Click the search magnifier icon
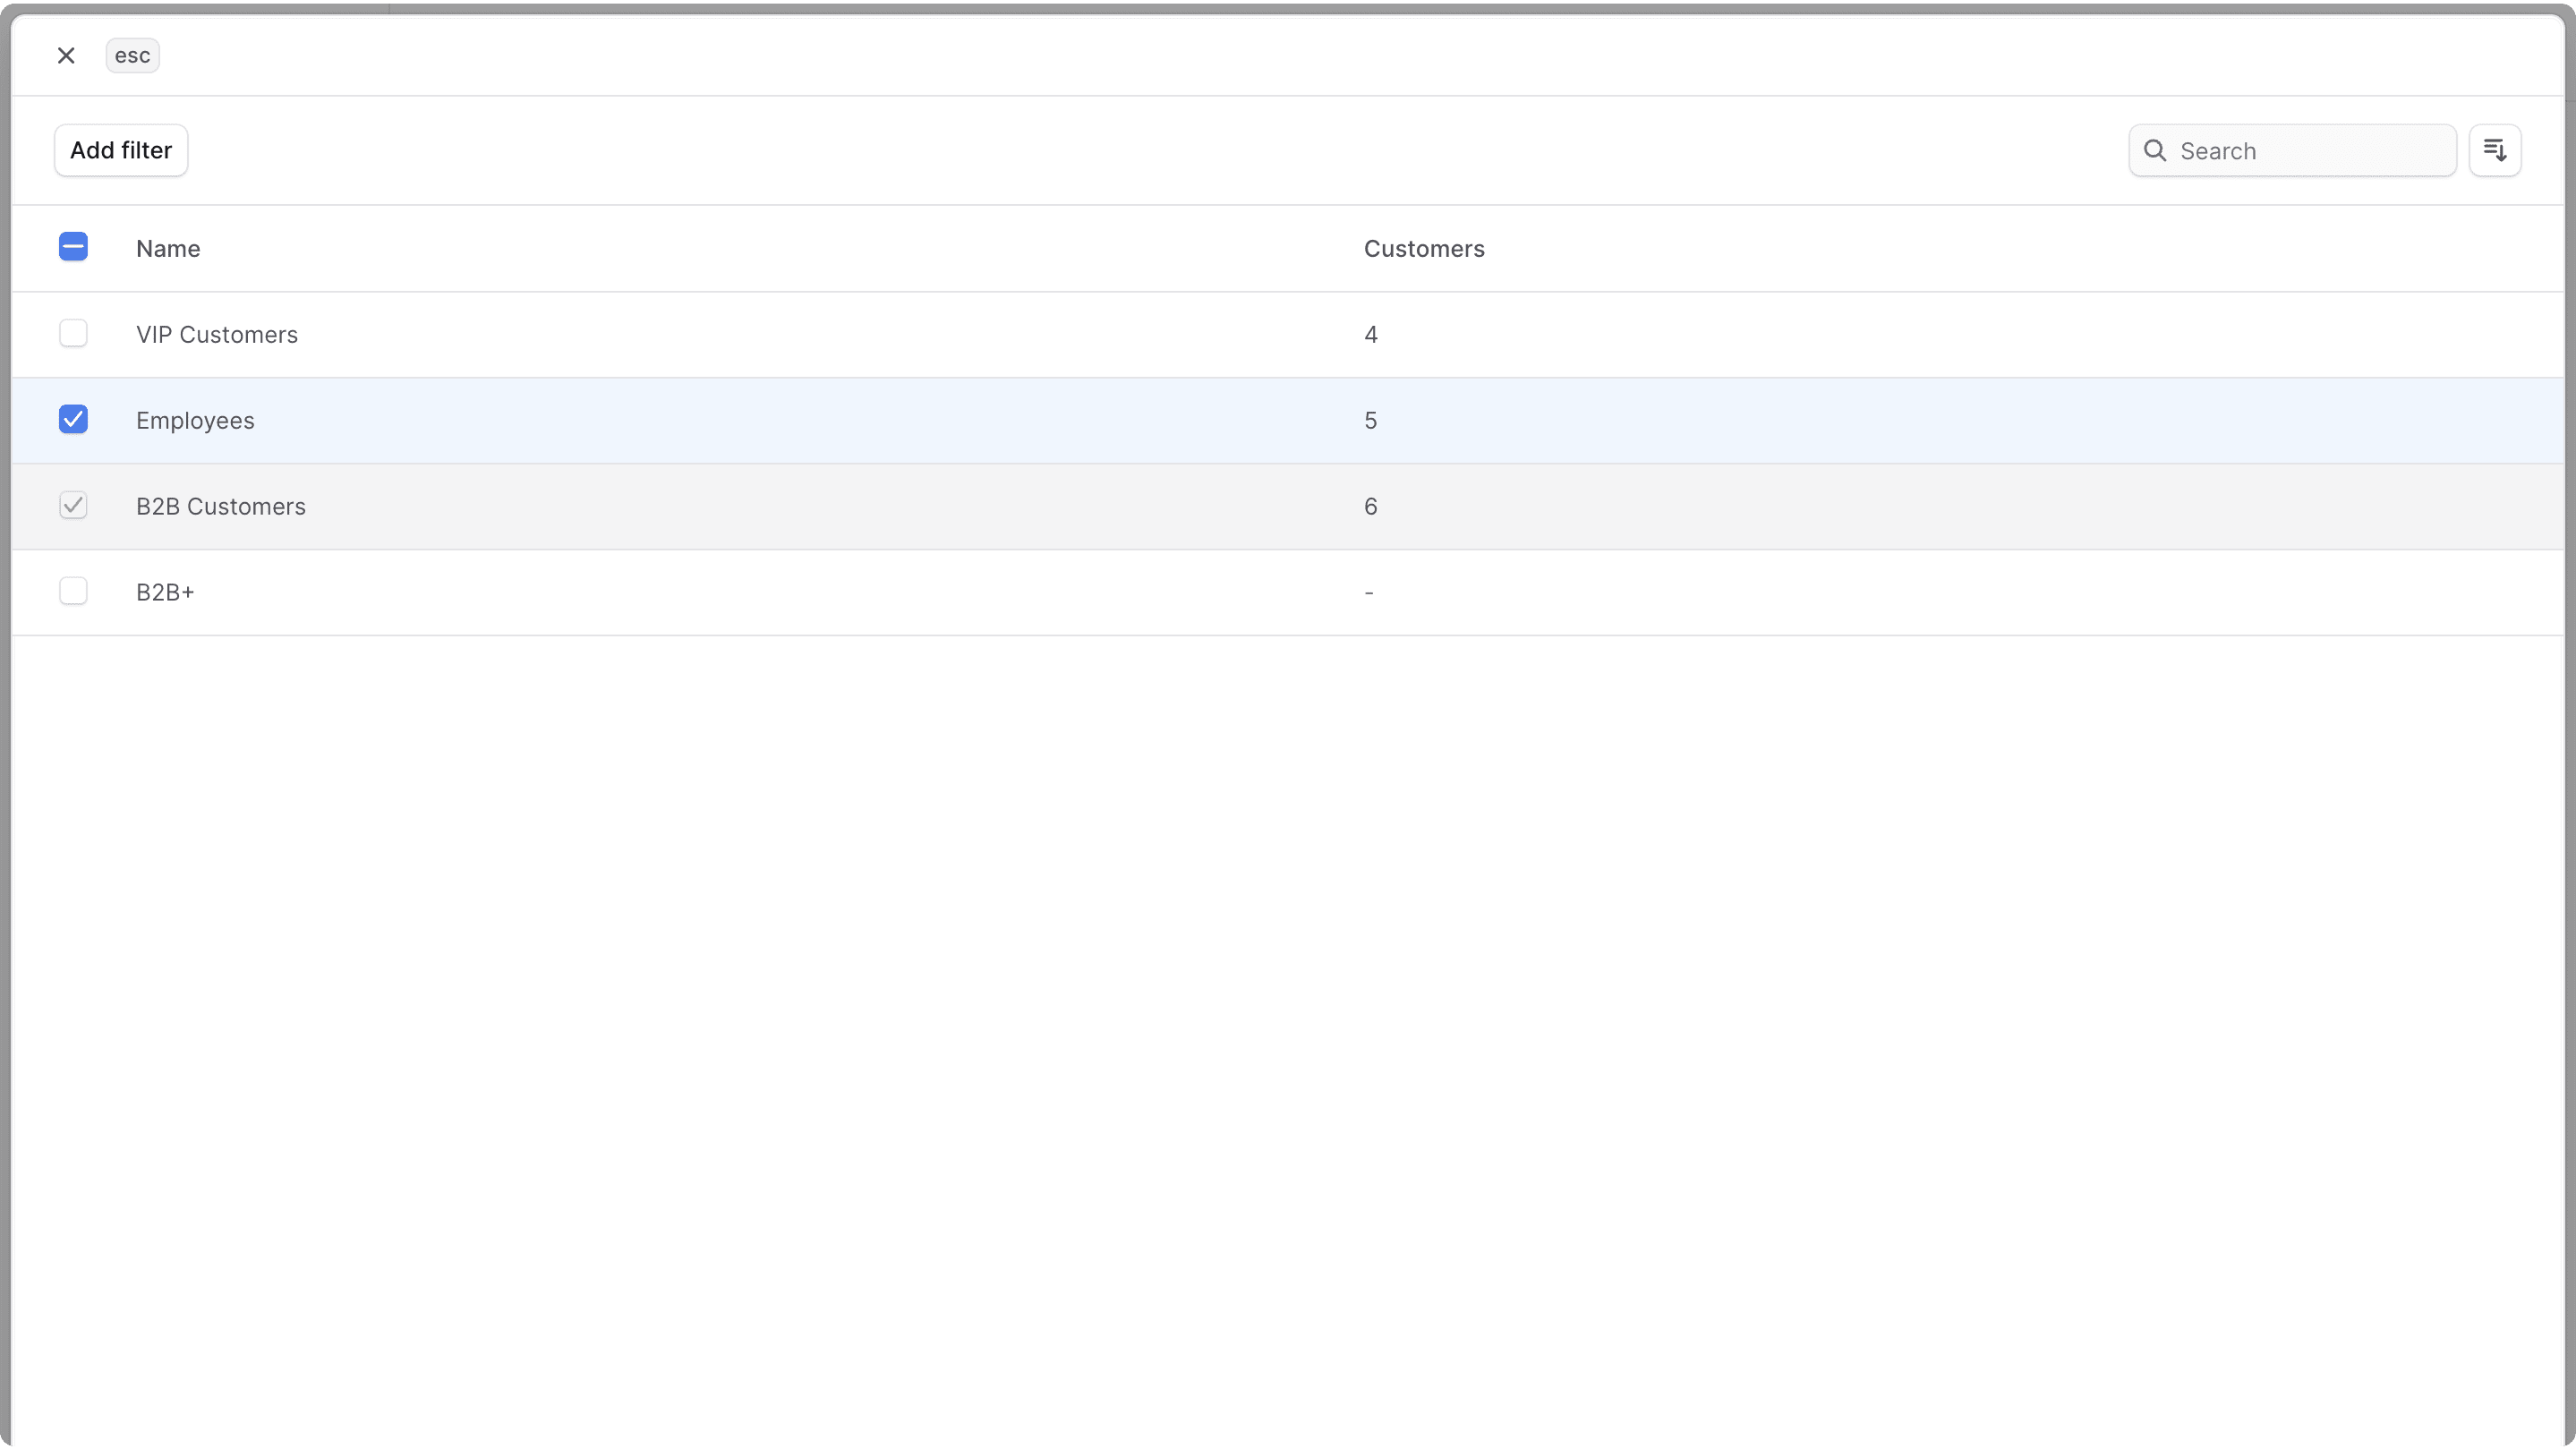Screen dimensions: 2576x1449 point(2155,150)
